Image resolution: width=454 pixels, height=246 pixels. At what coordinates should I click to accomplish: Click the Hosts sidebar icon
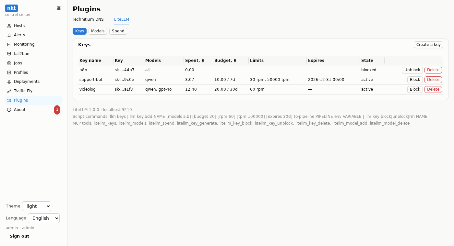[x=9, y=26]
